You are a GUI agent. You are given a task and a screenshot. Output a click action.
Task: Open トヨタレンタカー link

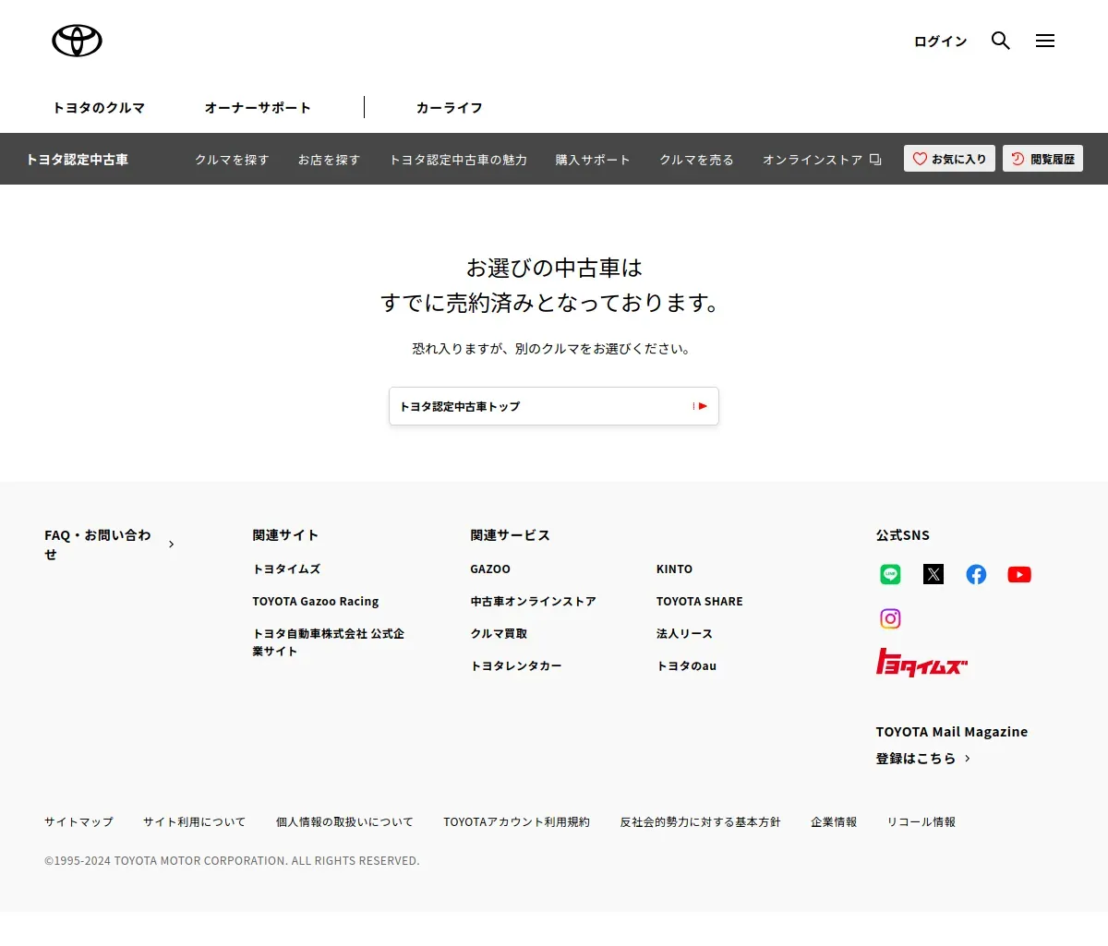(x=516, y=666)
